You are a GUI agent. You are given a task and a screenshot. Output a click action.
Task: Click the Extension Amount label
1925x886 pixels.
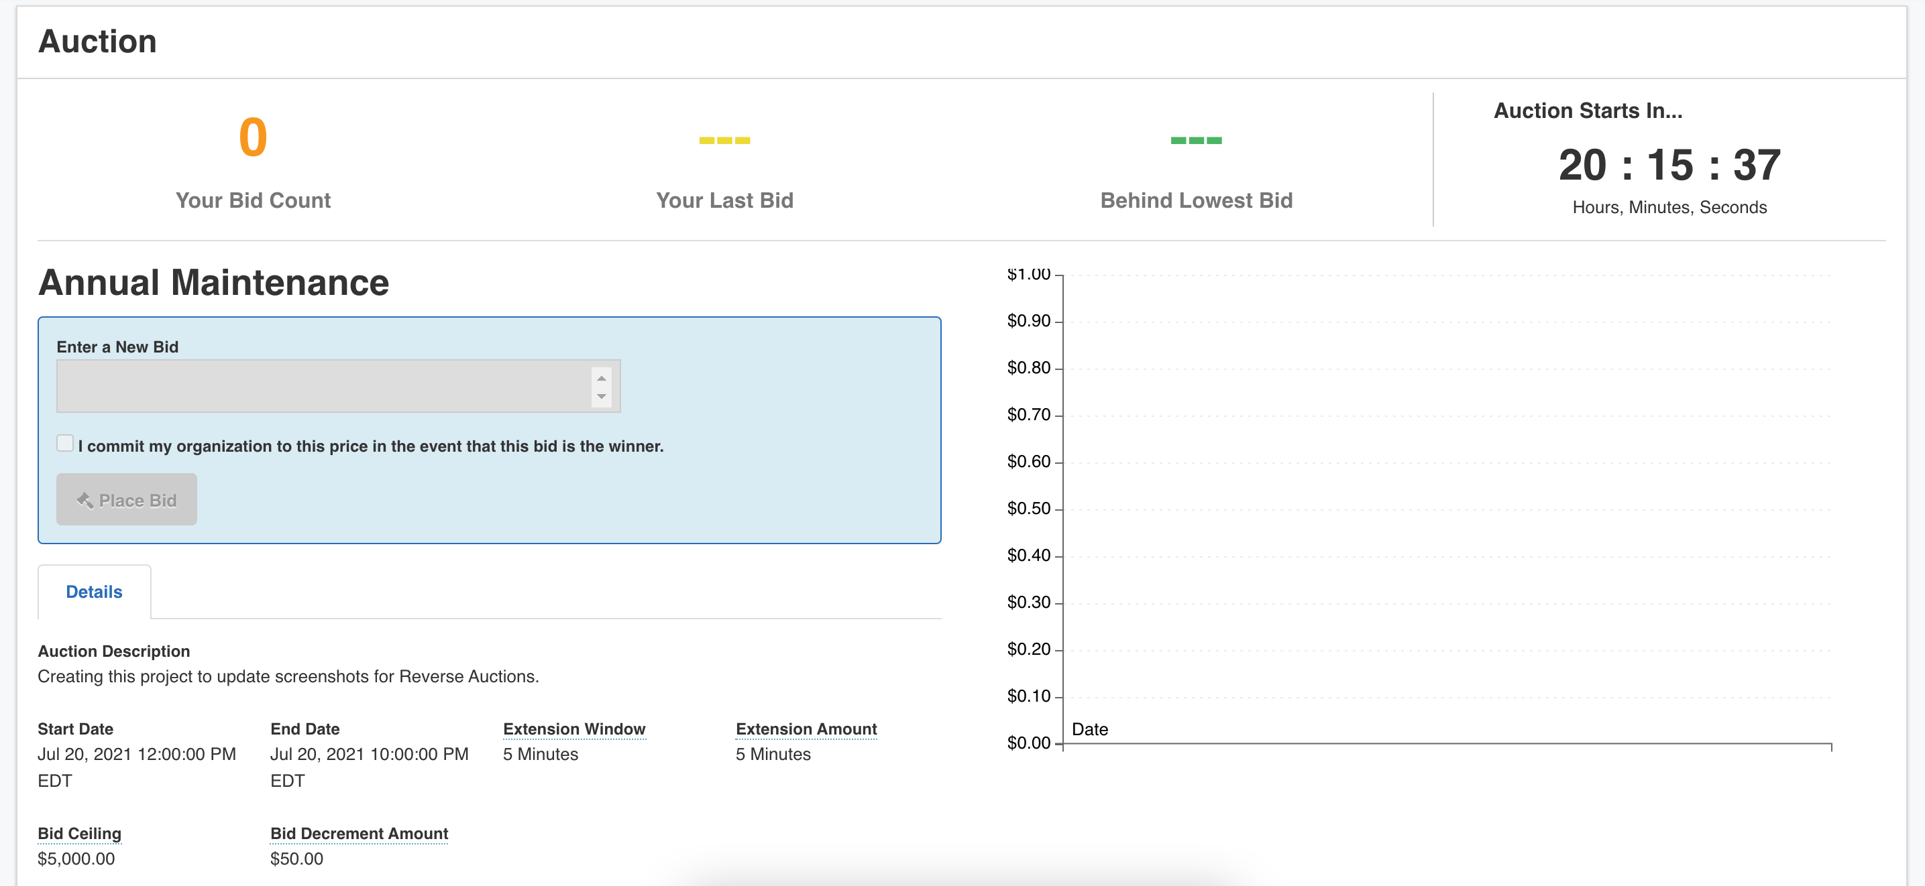pos(806,729)
